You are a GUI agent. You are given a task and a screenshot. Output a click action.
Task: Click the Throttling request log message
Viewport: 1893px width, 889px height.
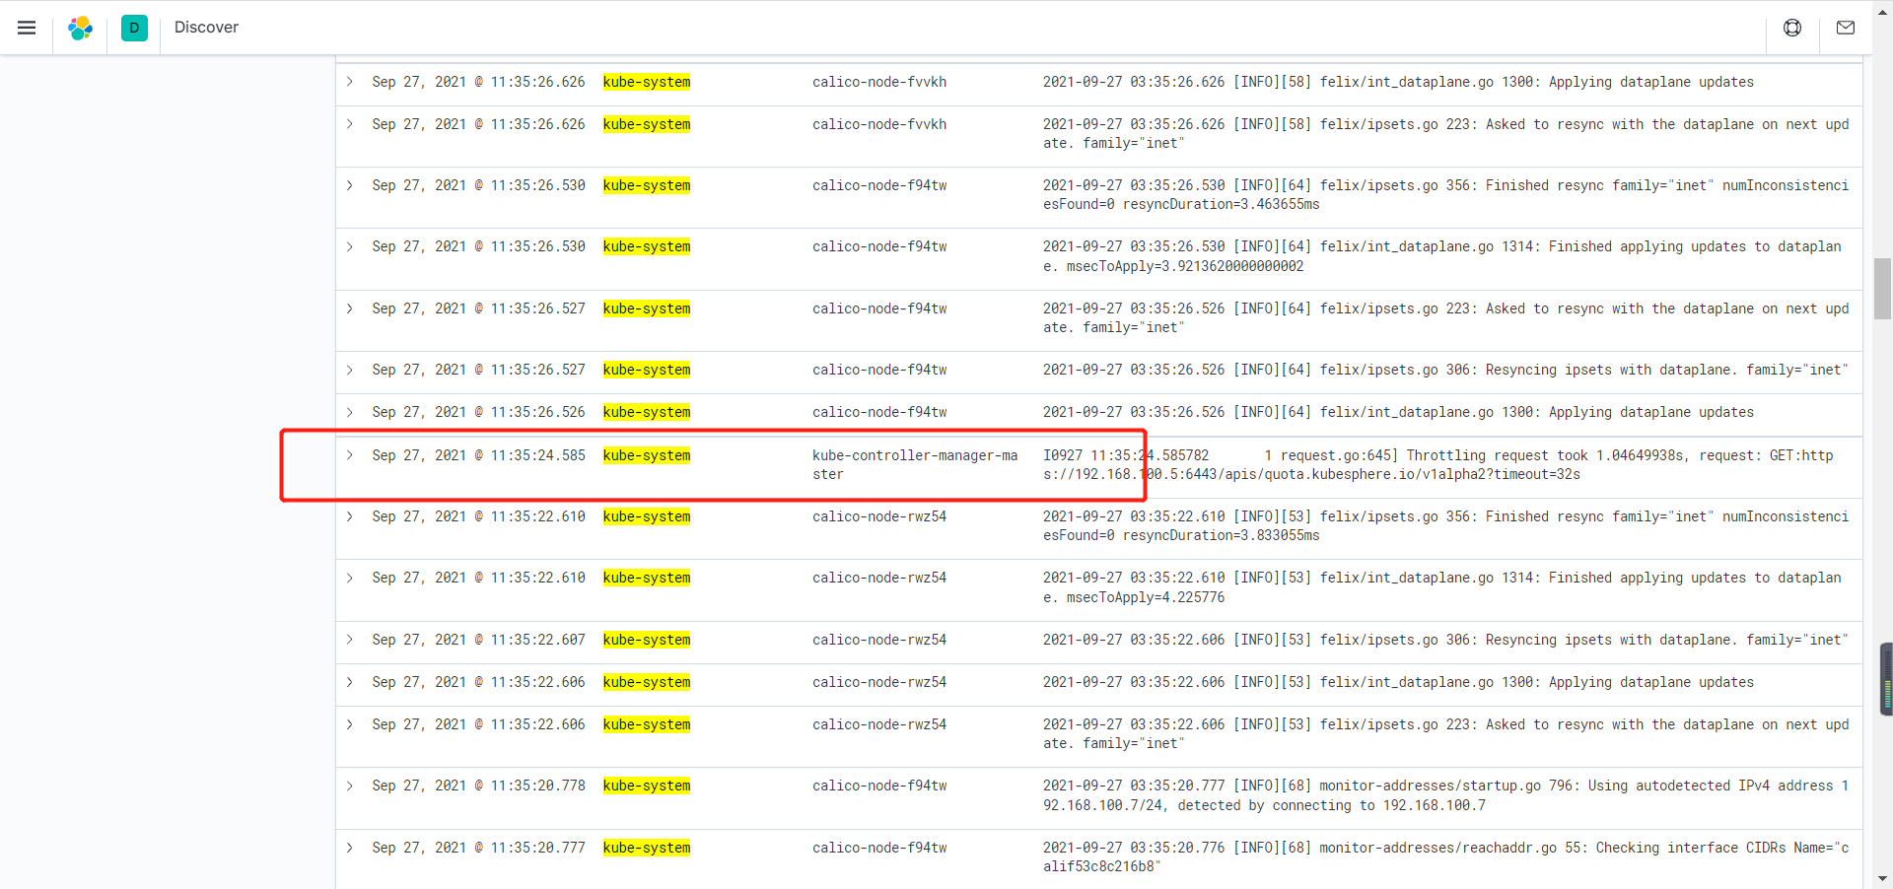[1437, 465]
